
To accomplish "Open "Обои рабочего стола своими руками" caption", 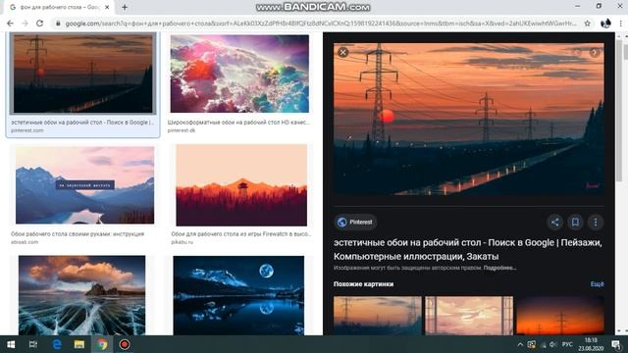I will point(78,233).
